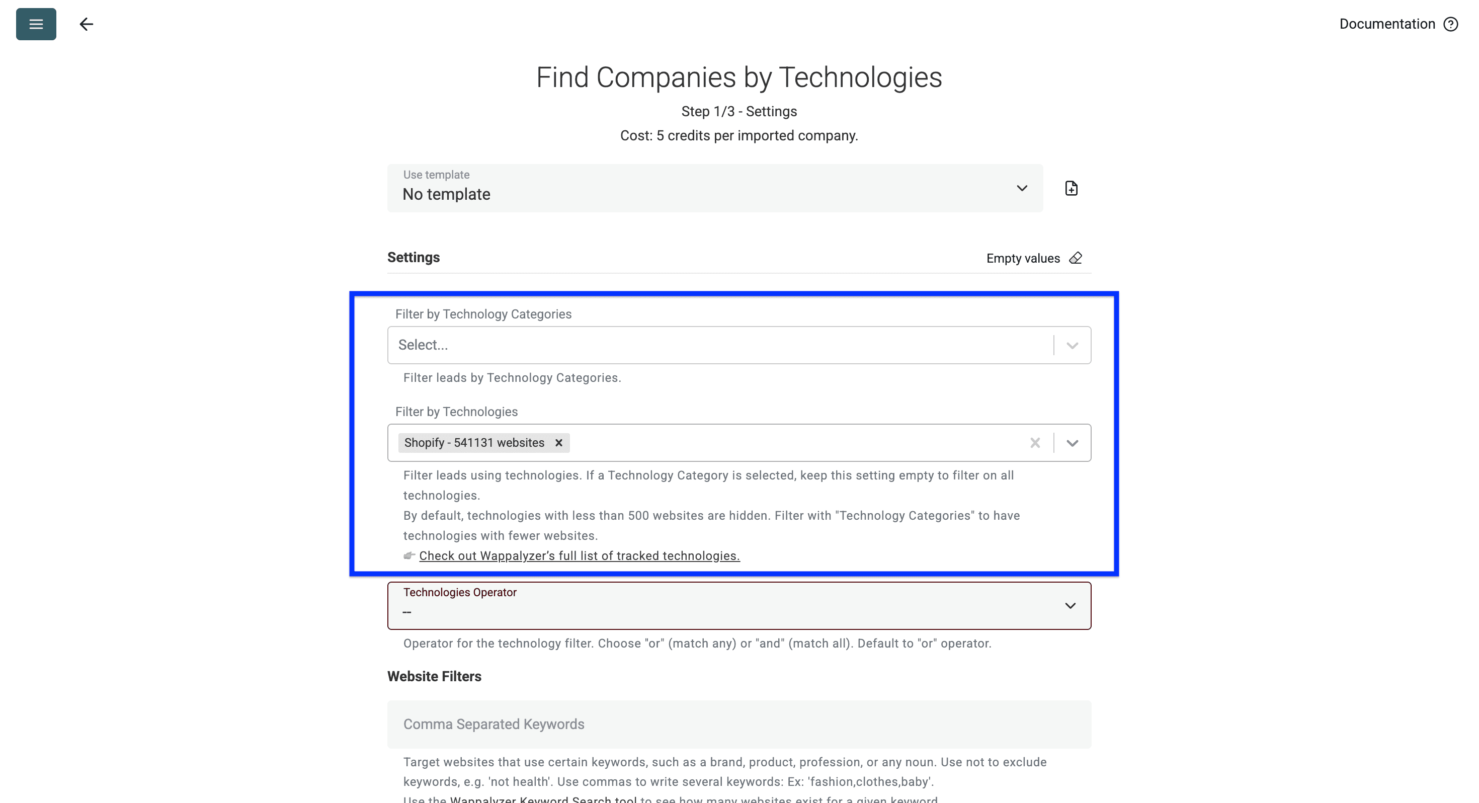Click the Website Filters heading
1479x803 pixels.
coord(434,676)
